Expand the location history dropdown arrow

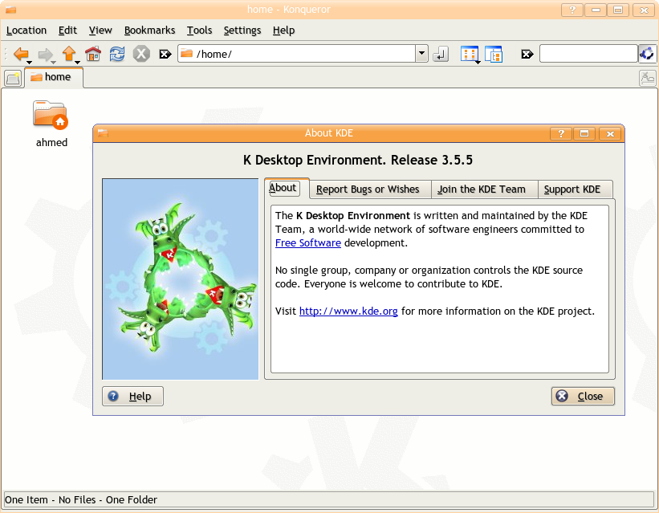[x=421, y=54]
